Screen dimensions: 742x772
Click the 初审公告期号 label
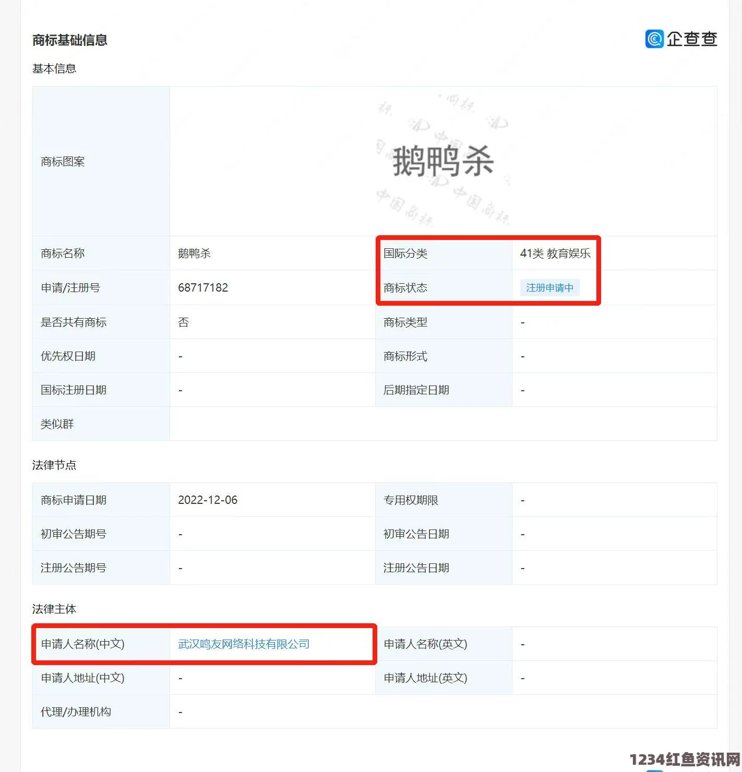[74, 534]
